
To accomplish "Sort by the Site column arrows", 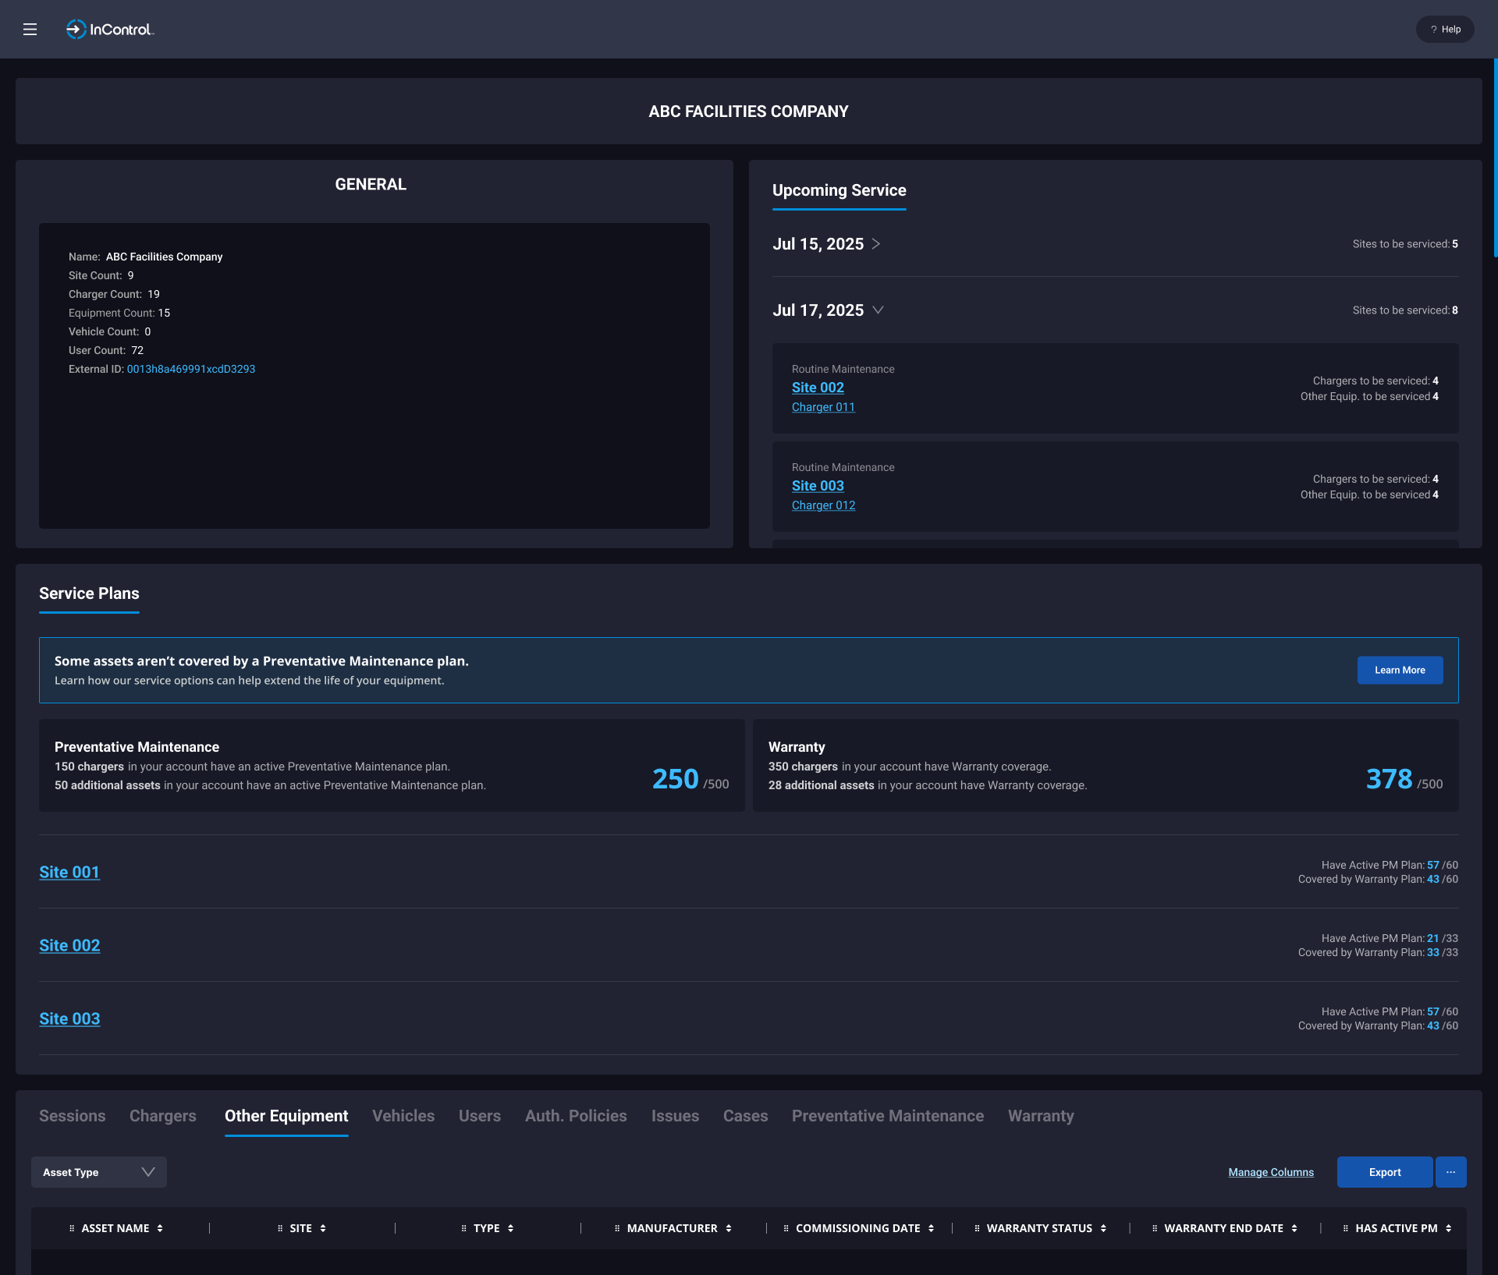I will tap(323, 1228).
